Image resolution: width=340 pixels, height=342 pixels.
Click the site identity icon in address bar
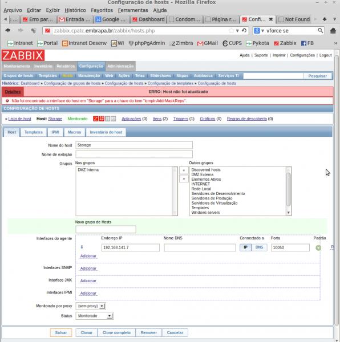click(47, 31)
